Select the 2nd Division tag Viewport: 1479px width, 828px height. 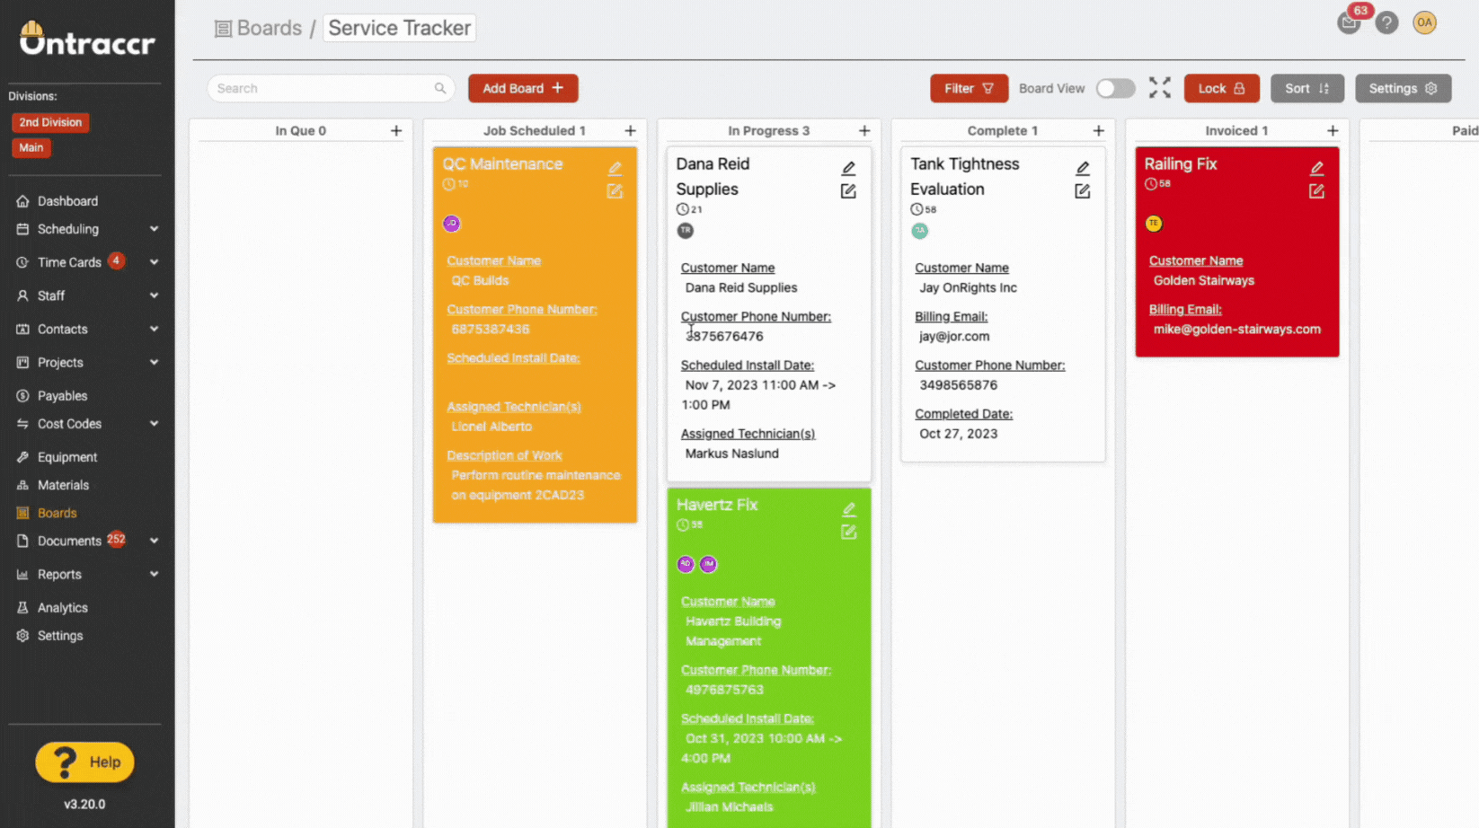50,122
